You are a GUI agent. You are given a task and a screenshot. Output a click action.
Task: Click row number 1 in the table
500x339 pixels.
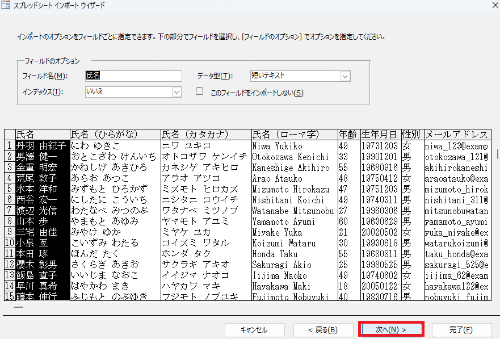pos(10,146)
